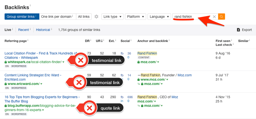This screenshot has height=119, width=256.
Task: Expand www.ericward.com URL dropdown arrow
Action: coord(41,84)
